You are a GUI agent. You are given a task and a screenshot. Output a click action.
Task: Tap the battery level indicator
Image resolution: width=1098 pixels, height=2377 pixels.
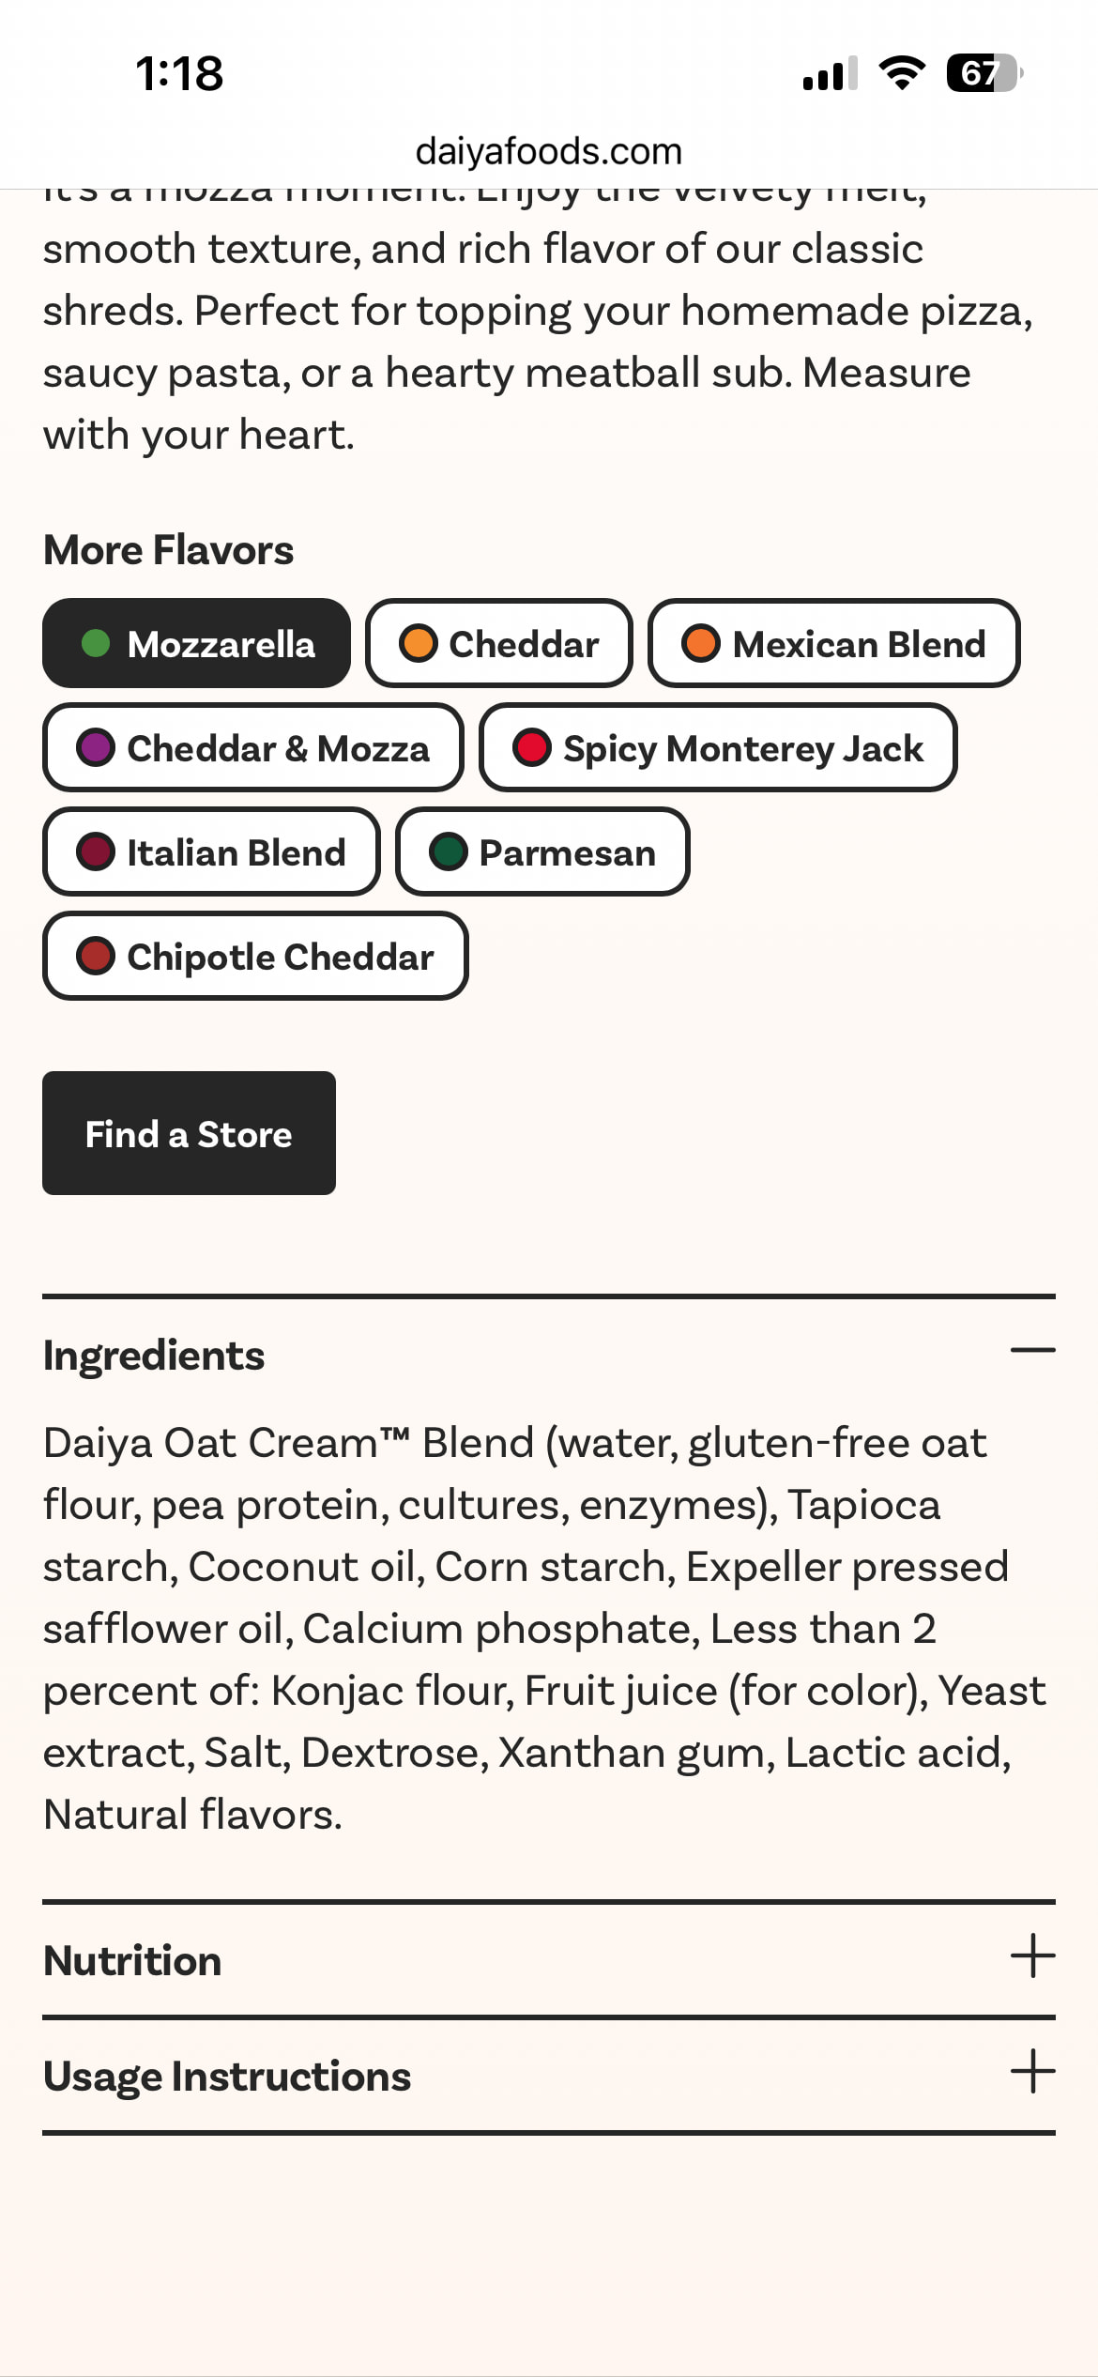[984, 73]
